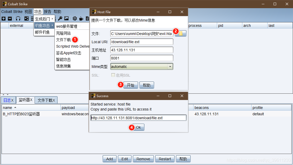Switch to the 日志X tab
Image resolution: width=293 pixels, height=165 pixels.
8,100
